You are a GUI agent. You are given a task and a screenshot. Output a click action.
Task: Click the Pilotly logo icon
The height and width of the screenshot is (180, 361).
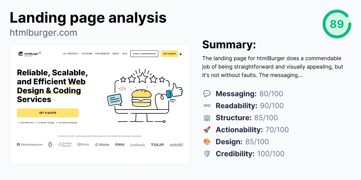[83, 144]
